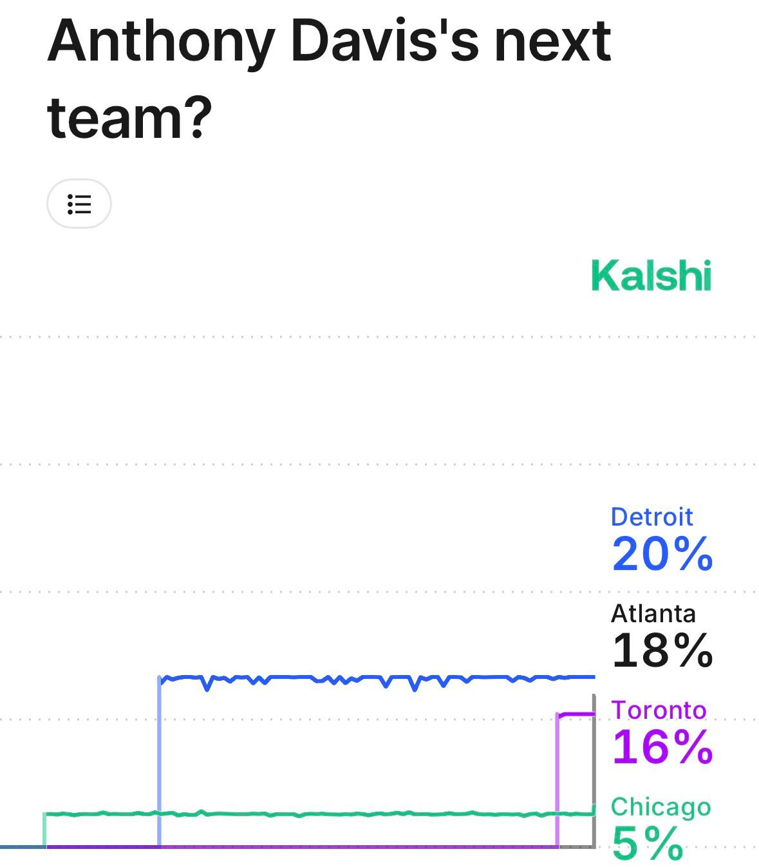The image size is (759, 867).
Task: Select the Chicago label on chart
Action: [661, 806]
